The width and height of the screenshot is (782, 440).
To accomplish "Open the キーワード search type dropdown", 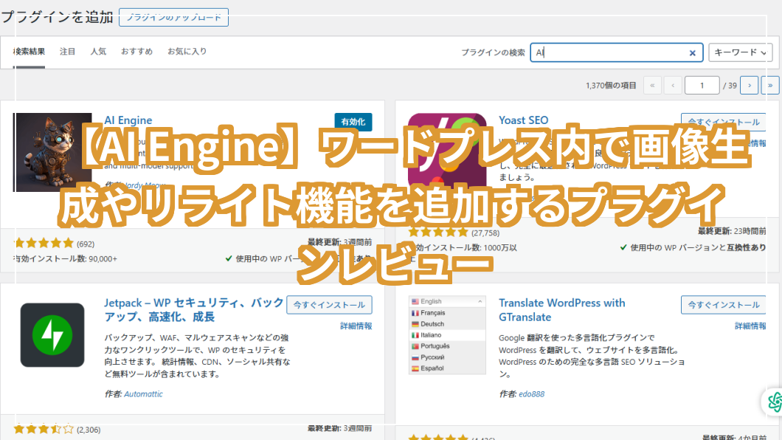I will click(x=740, y=52).
